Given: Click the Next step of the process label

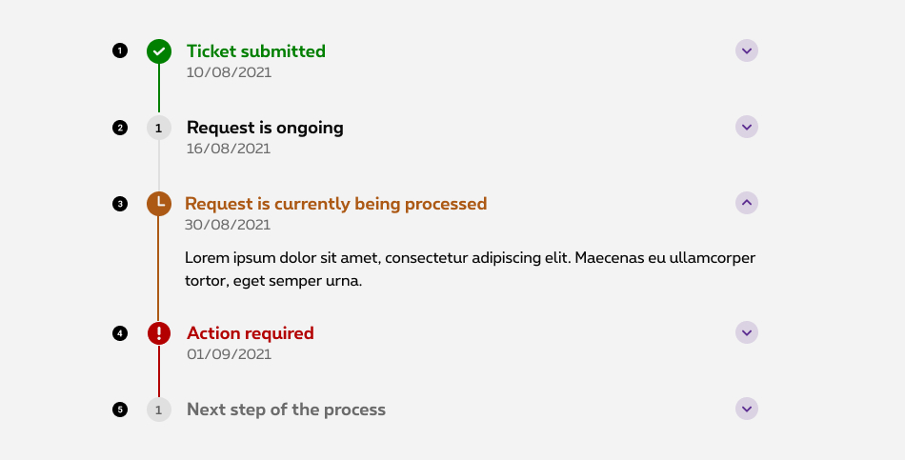Looking at the screenshot, I should coord(286,410).
